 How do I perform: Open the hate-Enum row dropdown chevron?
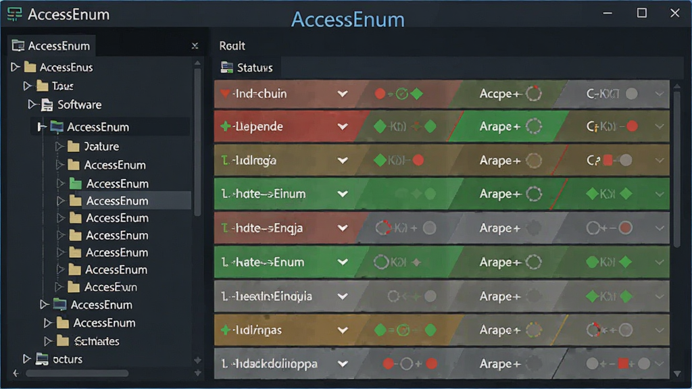(343, 262)
